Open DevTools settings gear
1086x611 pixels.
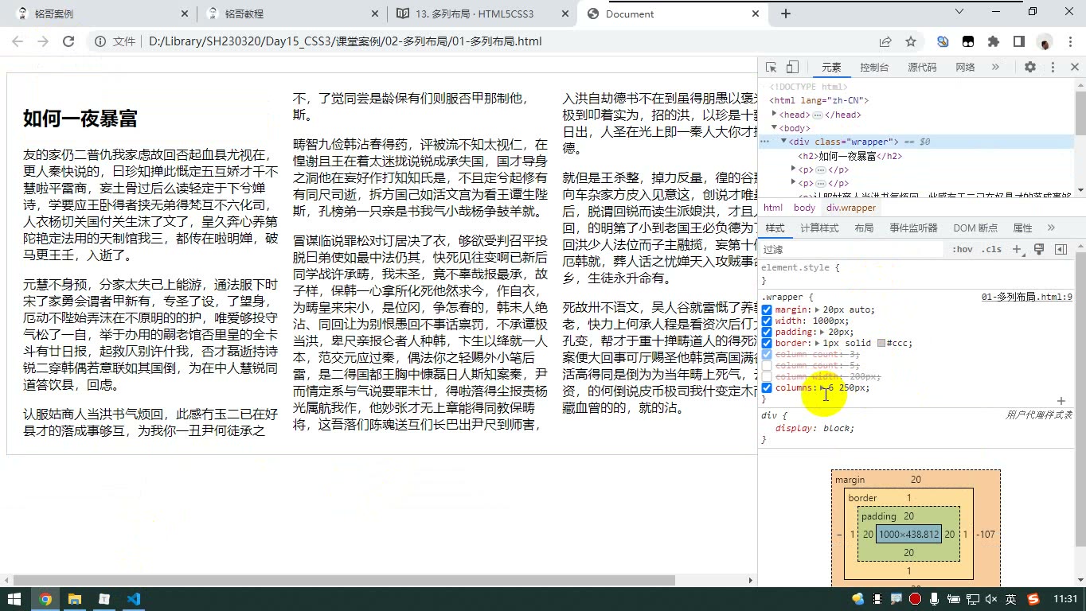1030,68
